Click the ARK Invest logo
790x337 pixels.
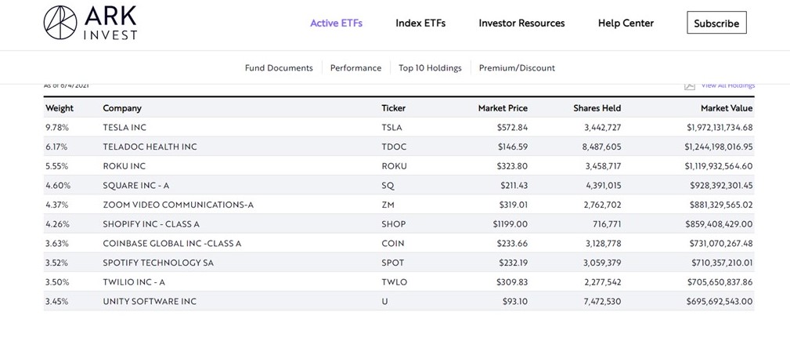click(x=90, y=23)
